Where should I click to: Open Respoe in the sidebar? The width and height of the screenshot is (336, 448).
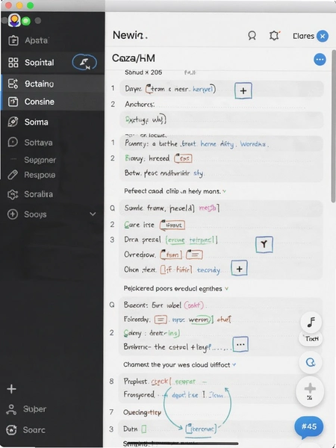(40, 175)
